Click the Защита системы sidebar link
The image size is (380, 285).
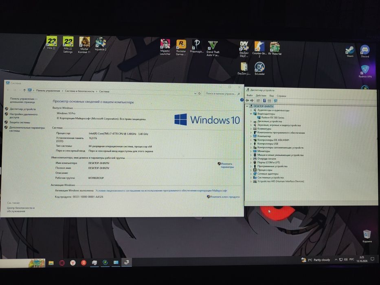(x=20, y=123)
